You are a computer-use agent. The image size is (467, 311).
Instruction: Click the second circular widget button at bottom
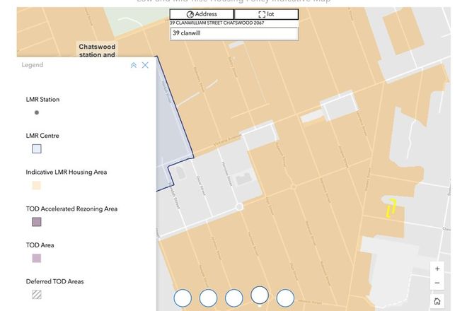(x=209, y=298)
